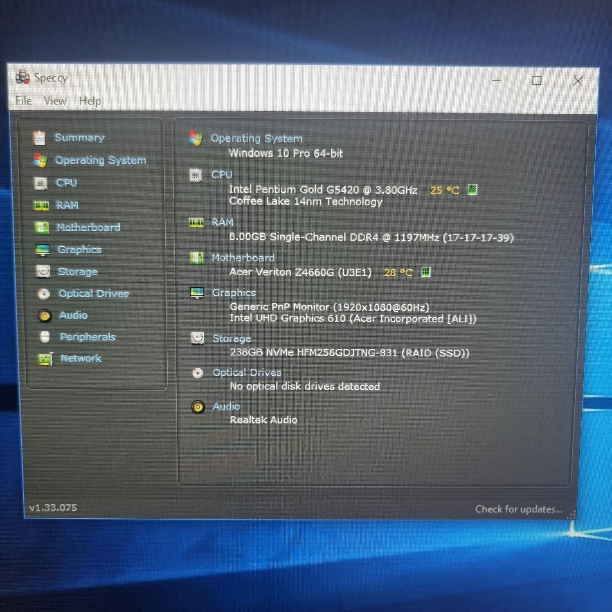Click Windows flag icon in summary panel
The width and height of the screenshot is (612, 612).
pos(195,138)
